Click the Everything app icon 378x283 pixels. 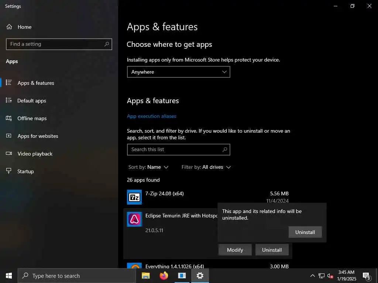(x=134, y=266)
